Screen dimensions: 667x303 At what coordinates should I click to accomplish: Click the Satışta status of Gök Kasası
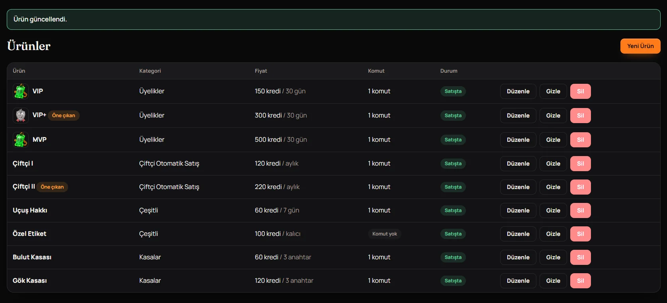coord(453,281)
